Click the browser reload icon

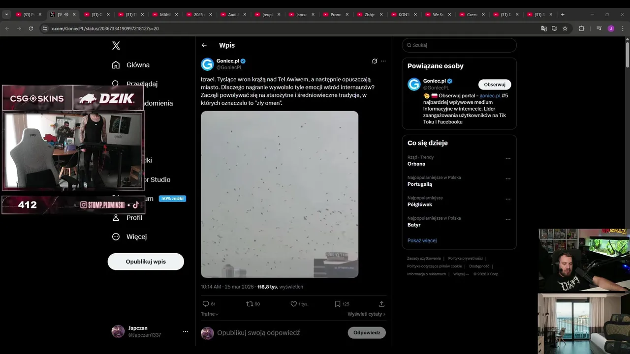tap(31, 29)
